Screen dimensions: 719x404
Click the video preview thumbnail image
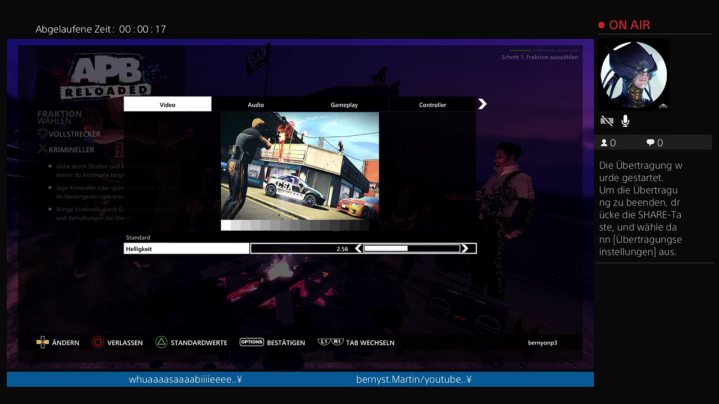299,166
